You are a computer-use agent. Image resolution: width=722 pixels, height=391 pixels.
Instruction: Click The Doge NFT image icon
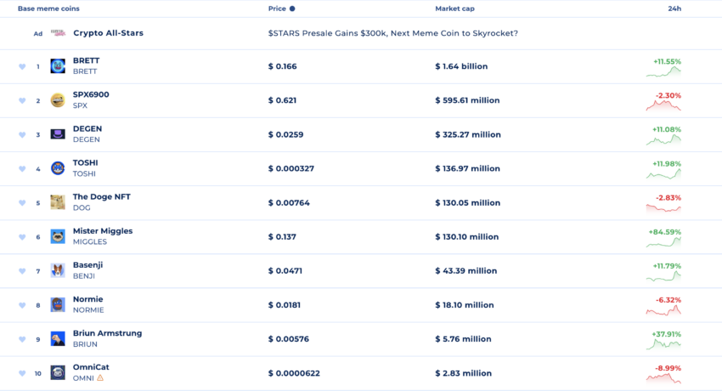click(58, 202)
